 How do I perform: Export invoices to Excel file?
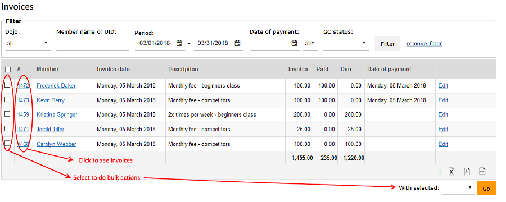(451, 172)
